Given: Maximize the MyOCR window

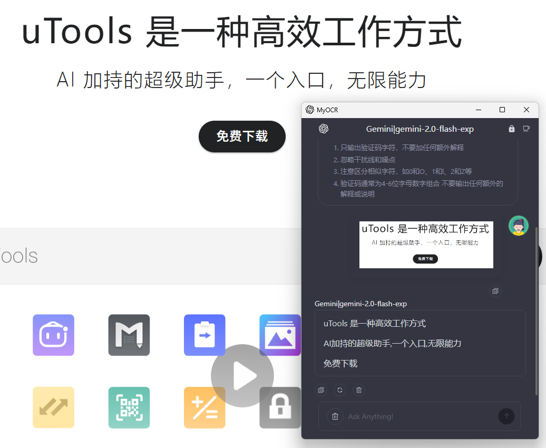Looking at the screenshot, I should tap(502, 110).
